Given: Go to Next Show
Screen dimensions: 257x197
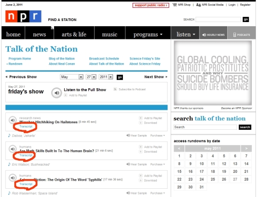Looking at the screenshot, I should point(156,77).
